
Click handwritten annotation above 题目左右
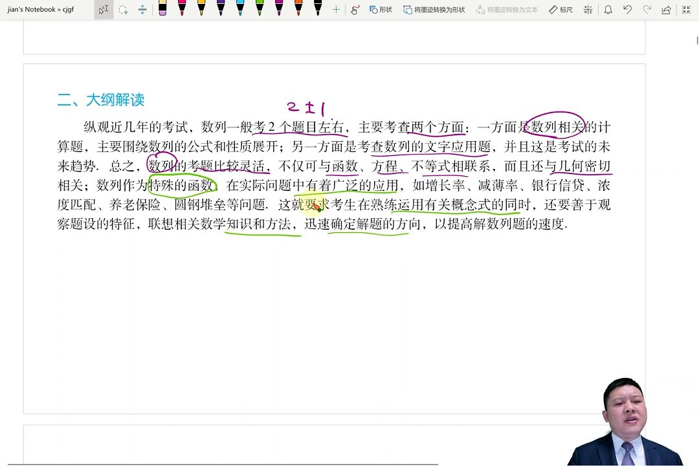307,107
